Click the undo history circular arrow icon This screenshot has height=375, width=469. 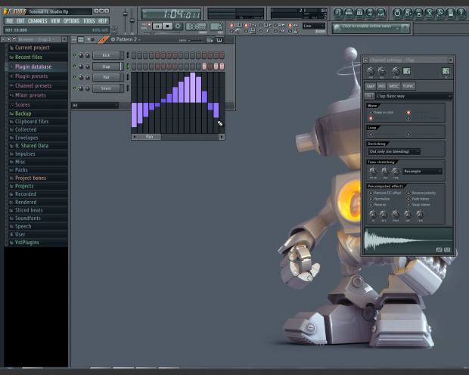point(397,13)
